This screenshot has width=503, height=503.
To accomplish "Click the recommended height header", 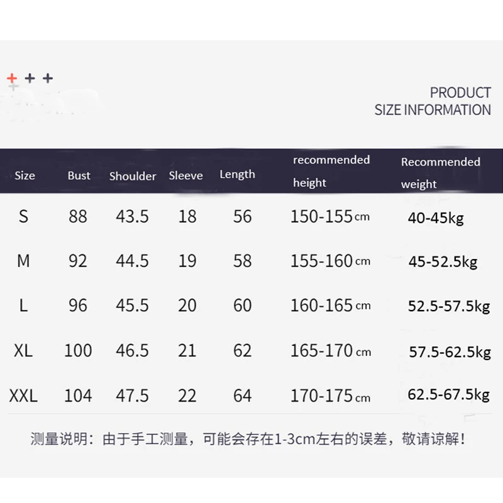I will [x=331, y=171].
